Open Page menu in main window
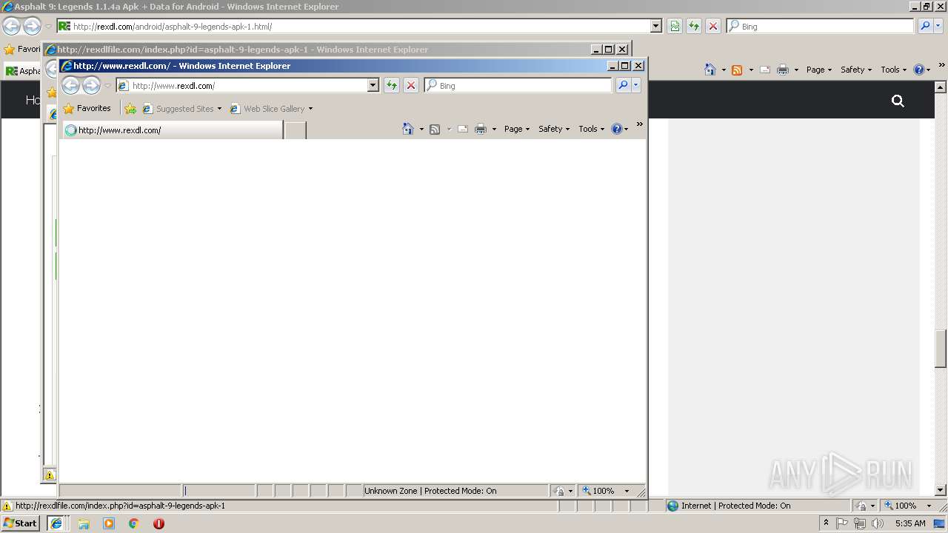948x533 pixels. pyautogui.click(x=819, y=70)
